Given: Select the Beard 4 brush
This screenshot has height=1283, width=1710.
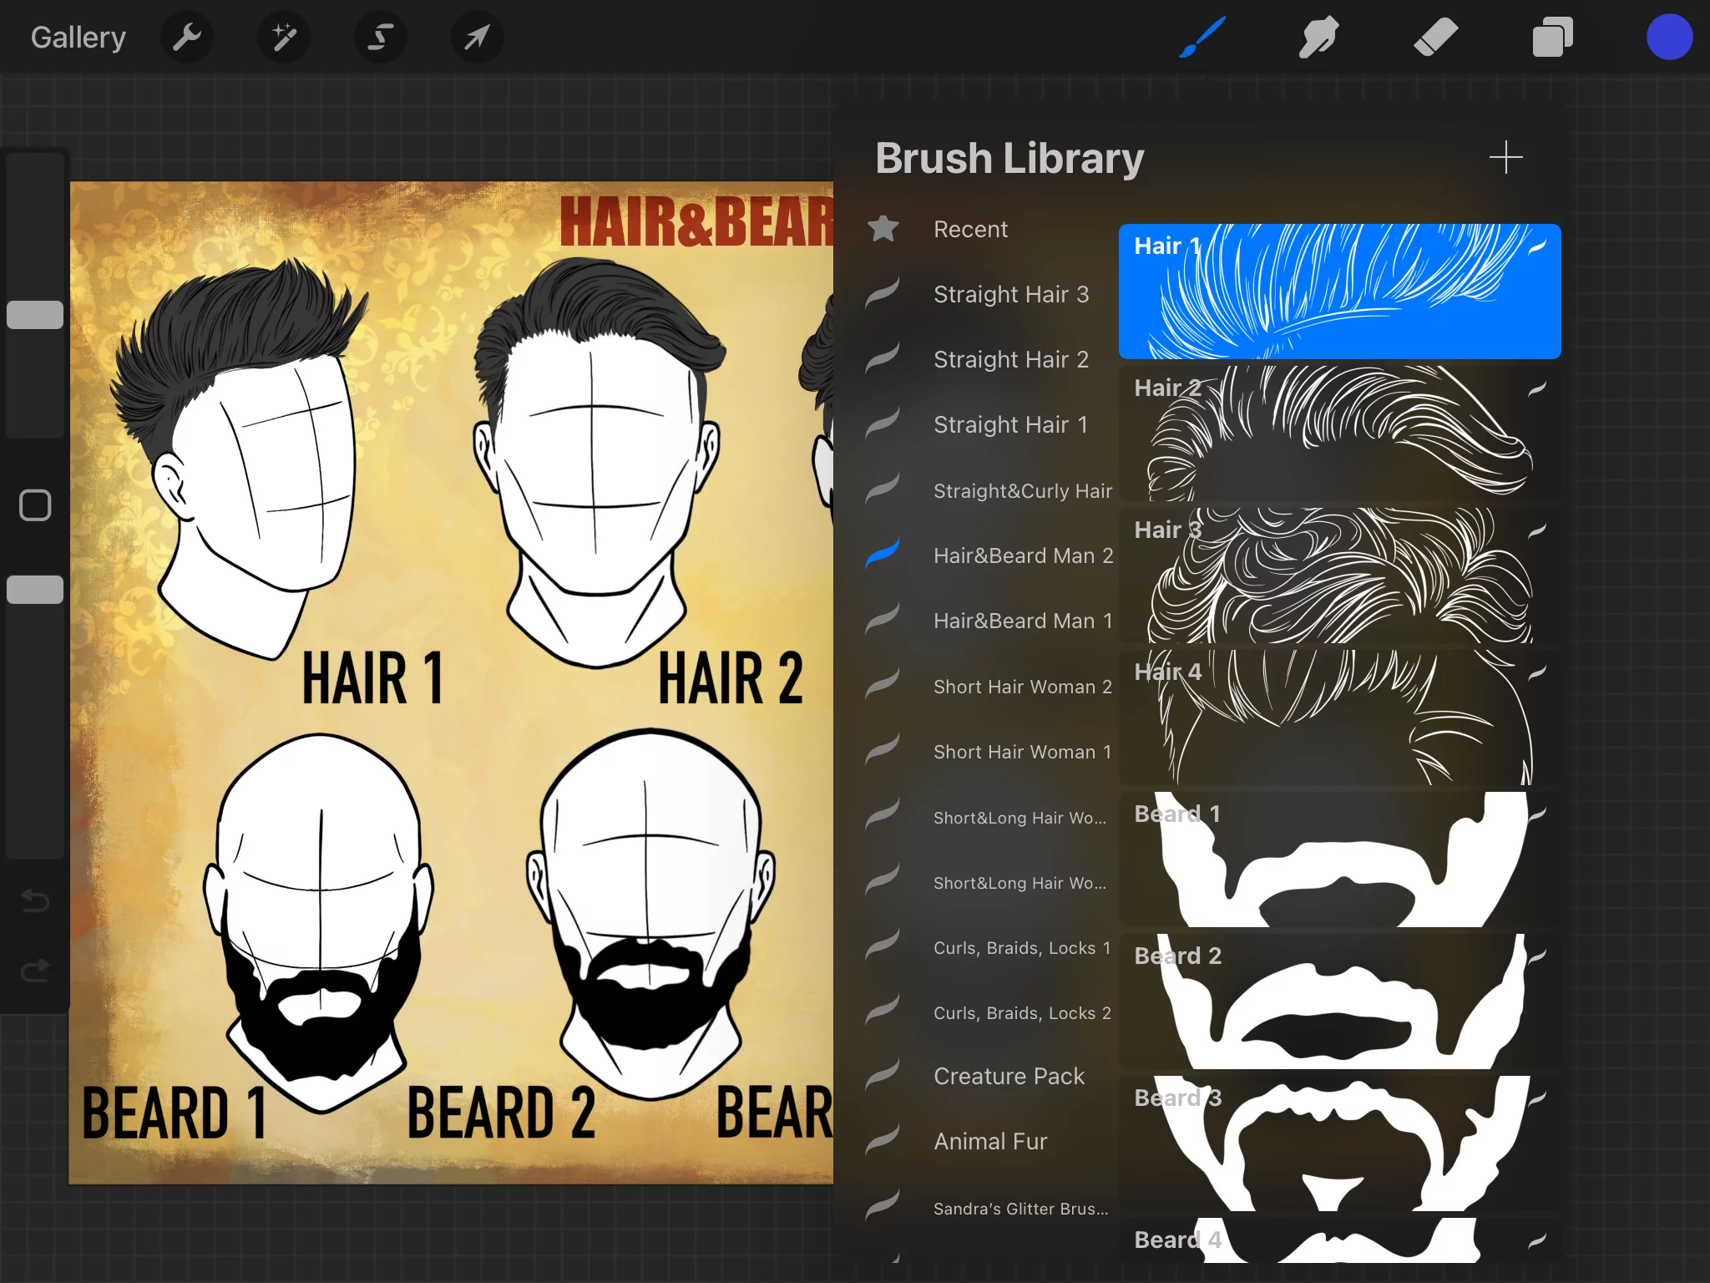Looking at the screenshot, I should 1339,1240.
